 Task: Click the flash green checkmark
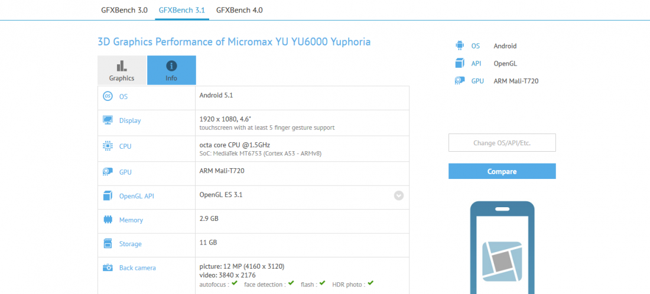[x=321, y=283]
